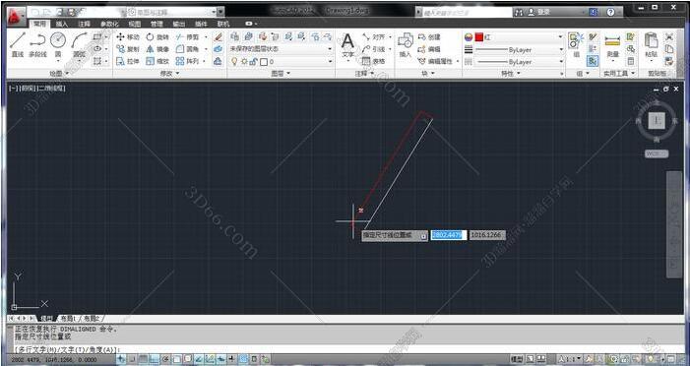Toggle the layer lock padlock icon
Screen dimensions: 690x366
point(254,62)
